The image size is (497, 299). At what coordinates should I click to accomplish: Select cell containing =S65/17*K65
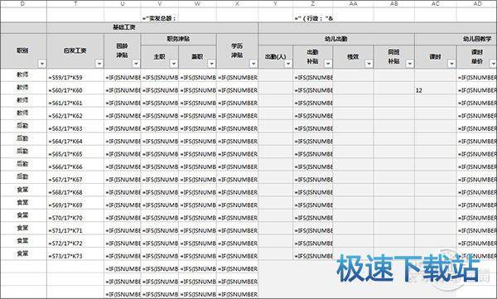[x=75, y=152]
